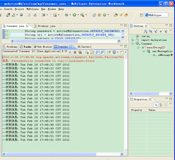Switch to the Problems tab
The image size is (175, 160).
pyautogui.click(x=10, y=47)
